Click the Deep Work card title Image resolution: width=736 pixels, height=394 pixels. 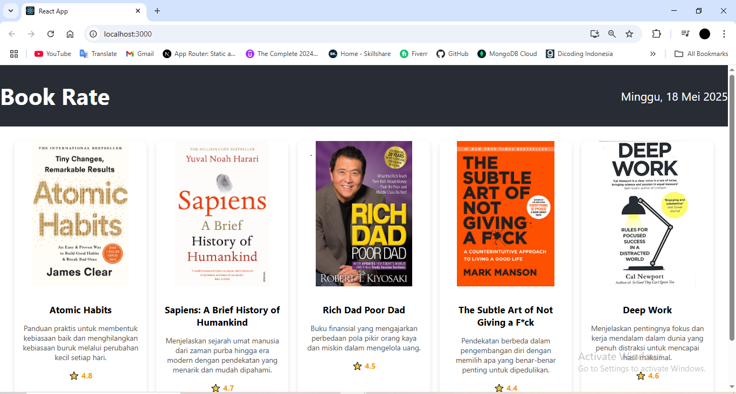(x=647, y=310)
